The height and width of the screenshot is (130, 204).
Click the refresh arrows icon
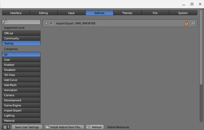pyautogui.click(x=89, y=127)
